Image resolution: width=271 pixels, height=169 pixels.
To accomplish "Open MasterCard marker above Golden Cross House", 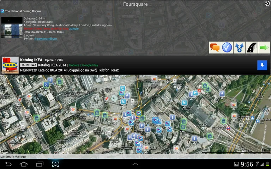I will (x=154, y=79).
